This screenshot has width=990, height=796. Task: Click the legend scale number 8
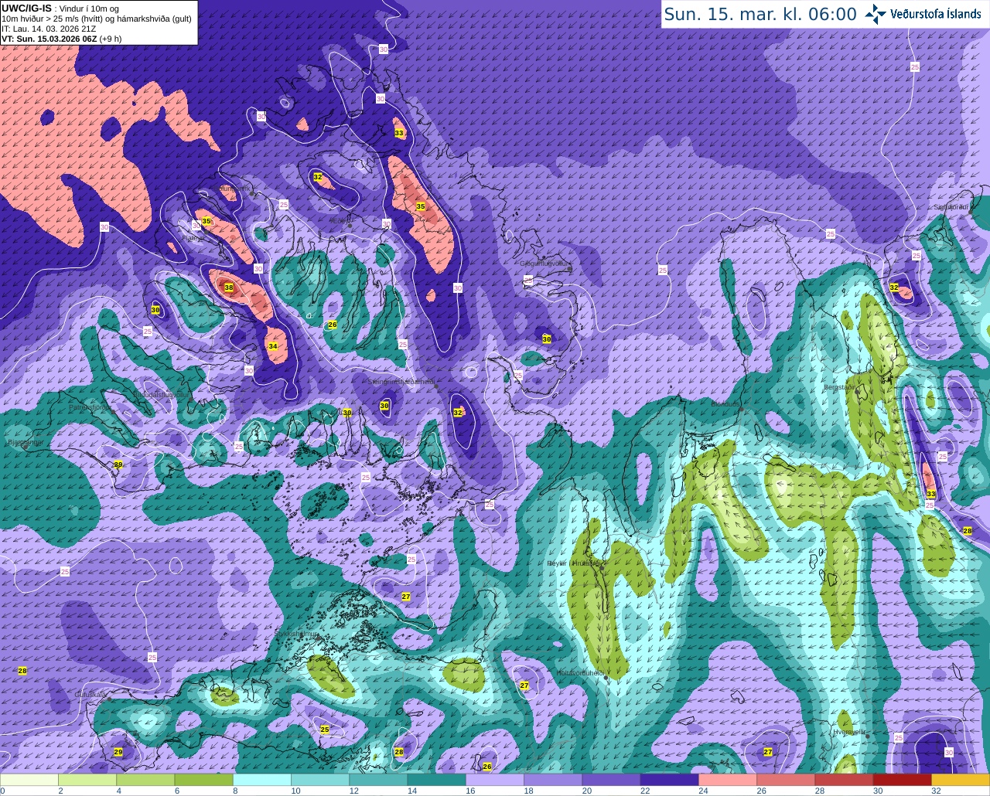tap(237, 791)
